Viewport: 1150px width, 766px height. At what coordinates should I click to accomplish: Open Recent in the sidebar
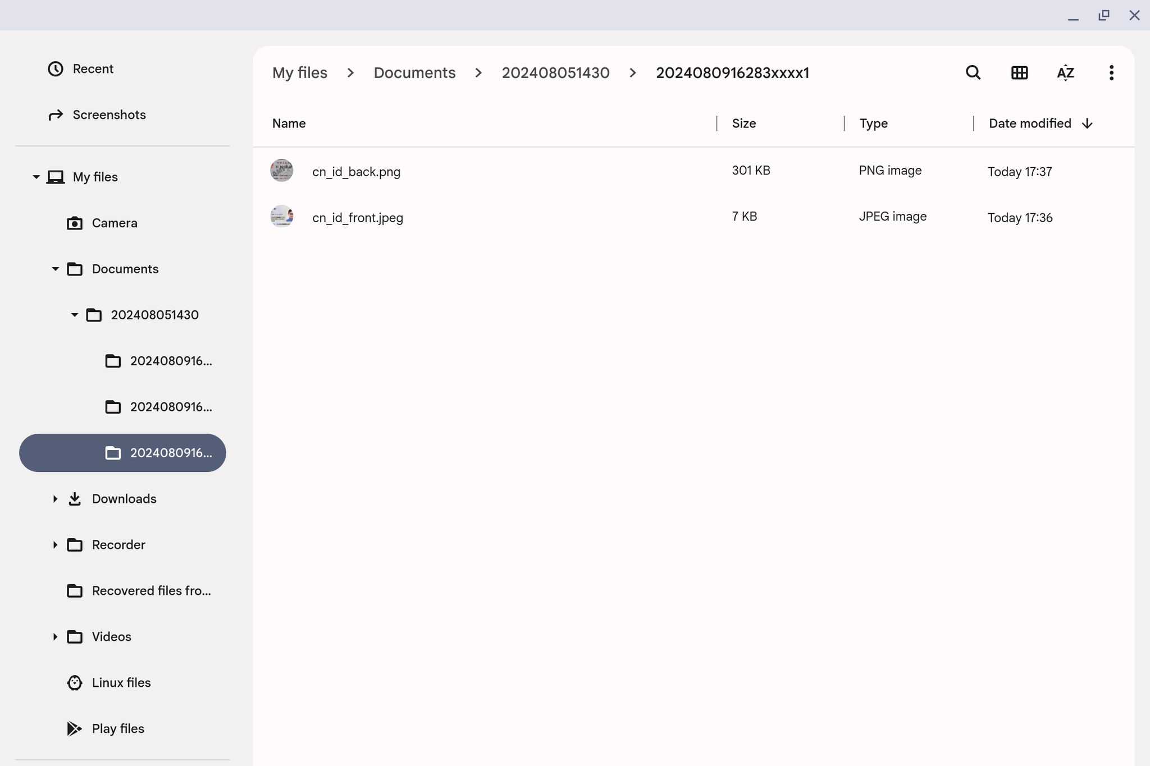93,69
